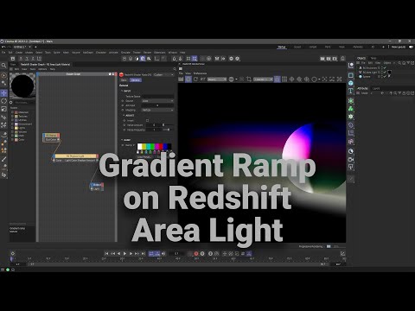
Task: Toggle the New Layouts switch
Action: (x=412, y=47)
